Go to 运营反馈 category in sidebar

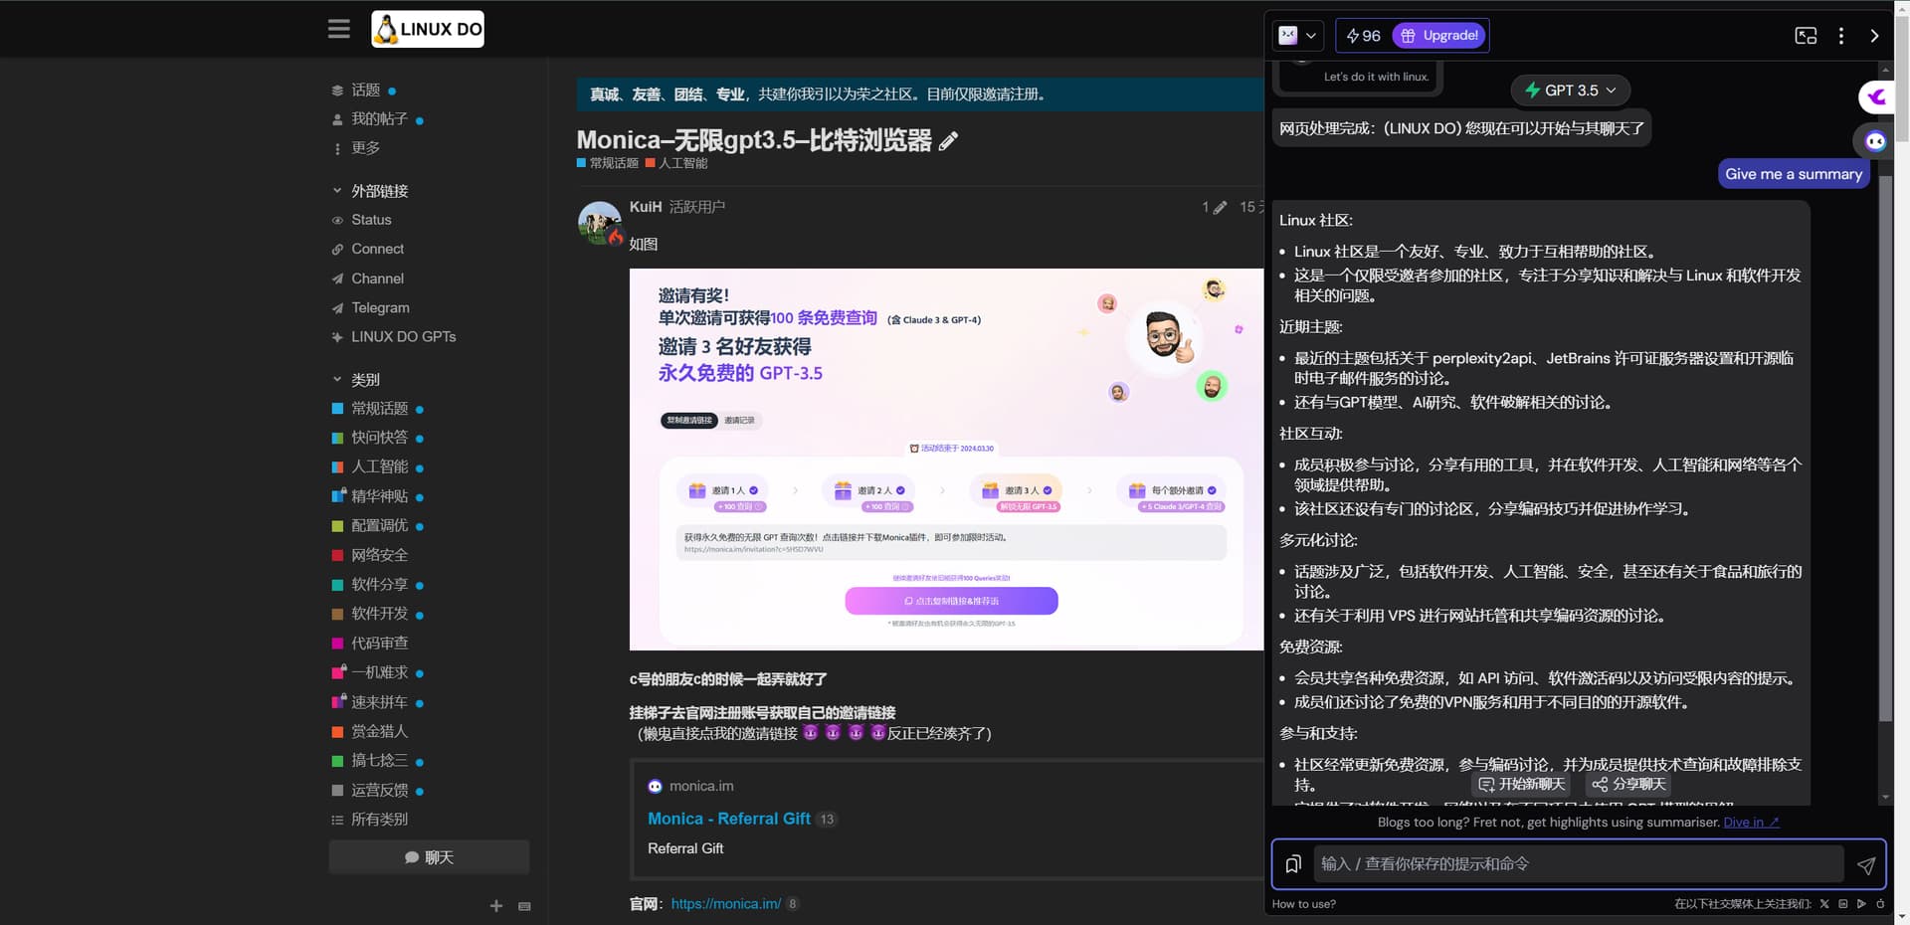(x=379, y=791)
